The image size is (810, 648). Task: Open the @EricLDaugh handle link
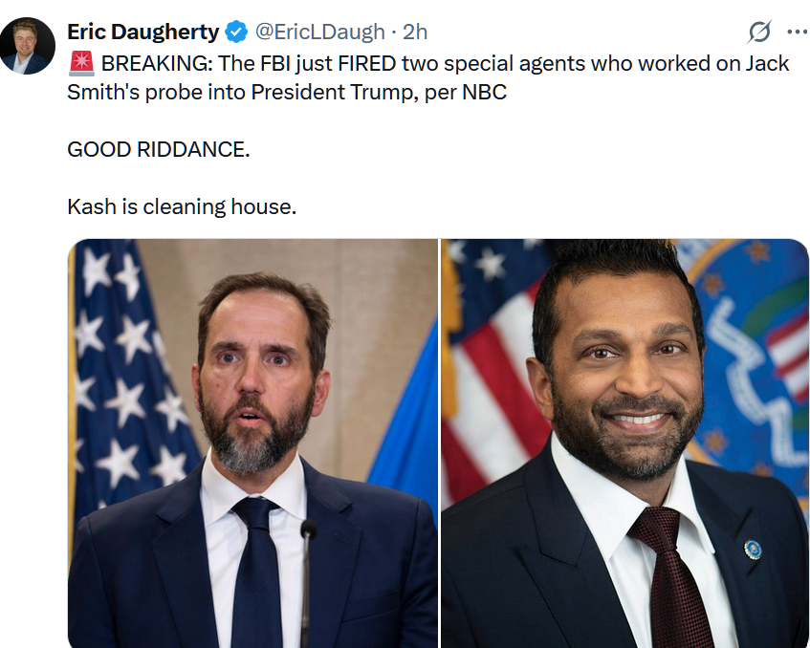point(318,32)
